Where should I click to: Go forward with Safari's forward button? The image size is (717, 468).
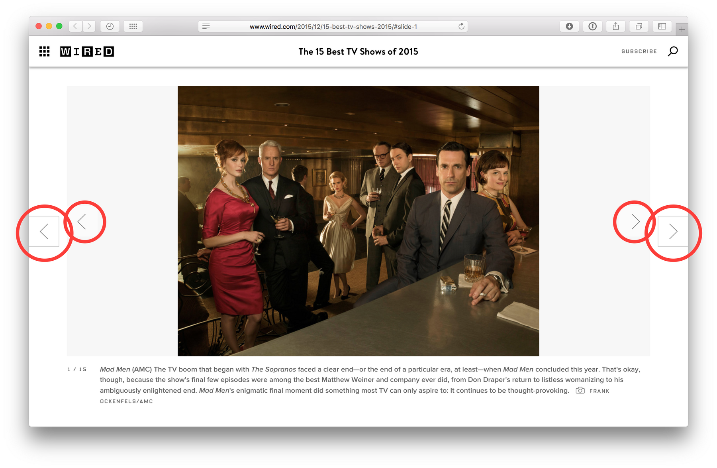pyautogui.click(x=89, y=26)
